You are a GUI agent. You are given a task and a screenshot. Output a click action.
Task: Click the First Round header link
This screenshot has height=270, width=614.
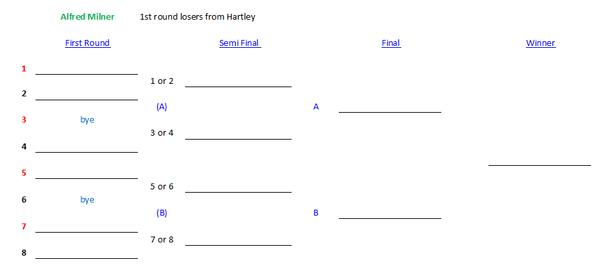[x=87, y=43]
